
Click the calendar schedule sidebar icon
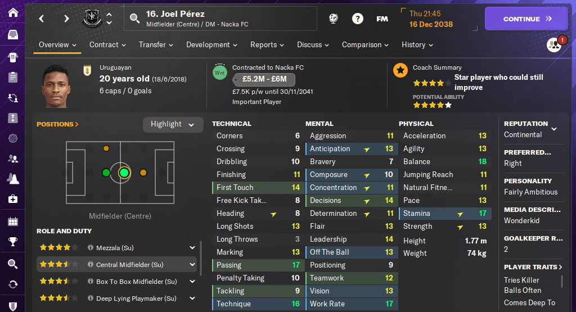tap(12, 221)
